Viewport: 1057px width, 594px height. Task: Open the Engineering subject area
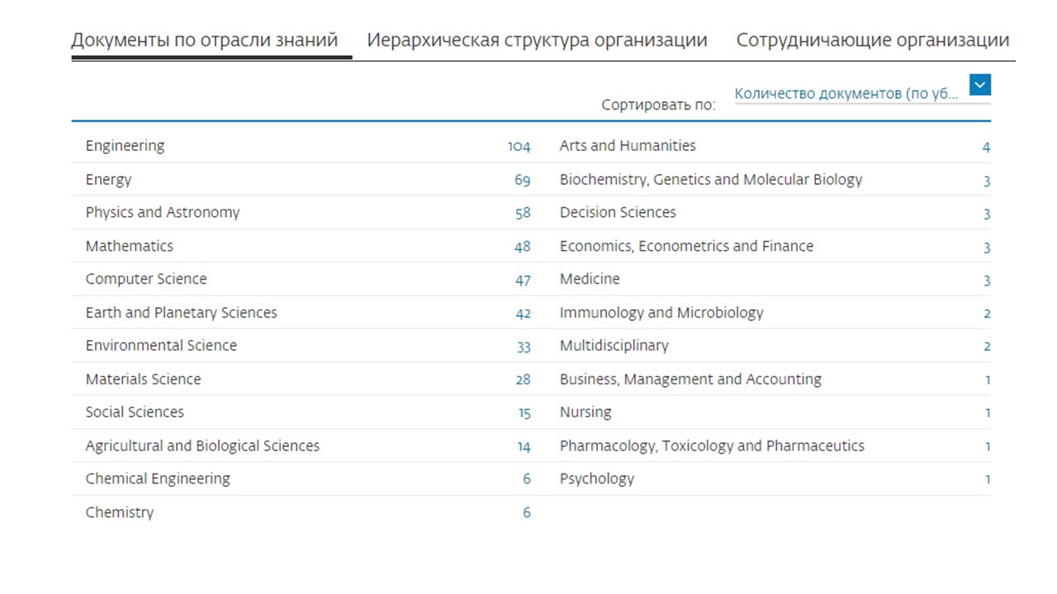(125, 146)
